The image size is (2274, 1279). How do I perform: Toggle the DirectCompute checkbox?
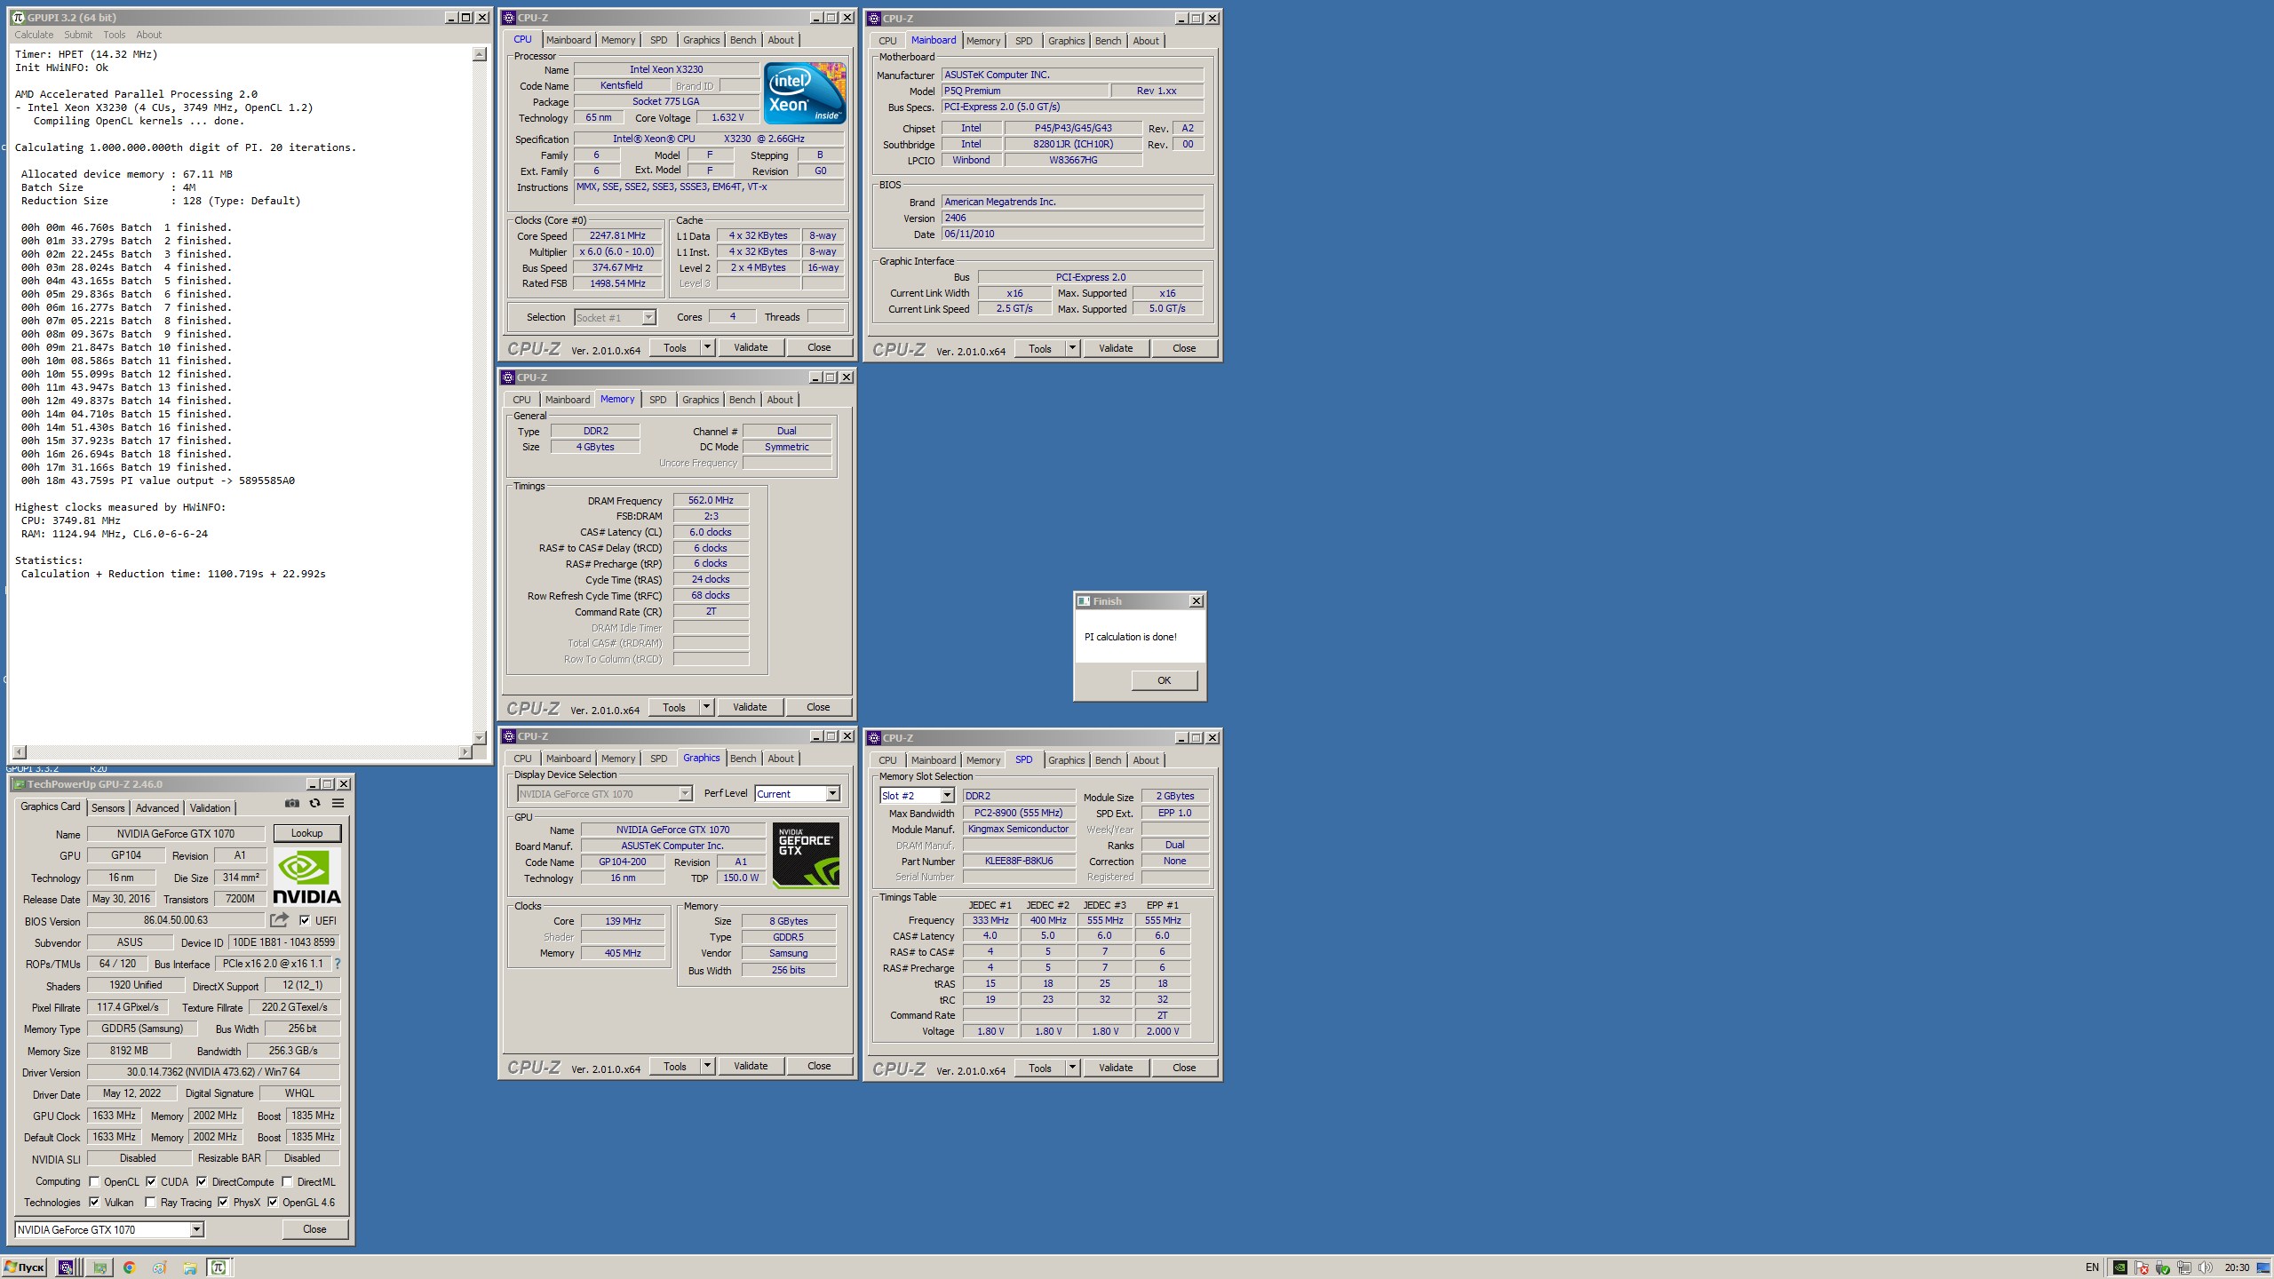pyautogui.click(x=203, y=1181)
